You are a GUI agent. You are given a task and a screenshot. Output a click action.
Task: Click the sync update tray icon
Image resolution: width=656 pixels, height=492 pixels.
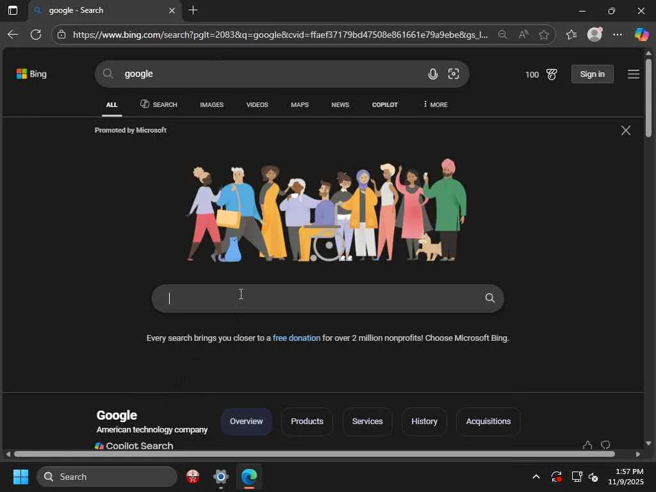[557, 477]
